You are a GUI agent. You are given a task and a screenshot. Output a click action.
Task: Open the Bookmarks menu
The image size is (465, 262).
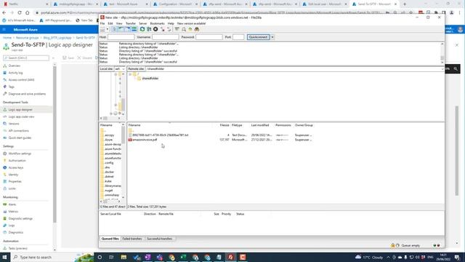[x=157, y=23]
